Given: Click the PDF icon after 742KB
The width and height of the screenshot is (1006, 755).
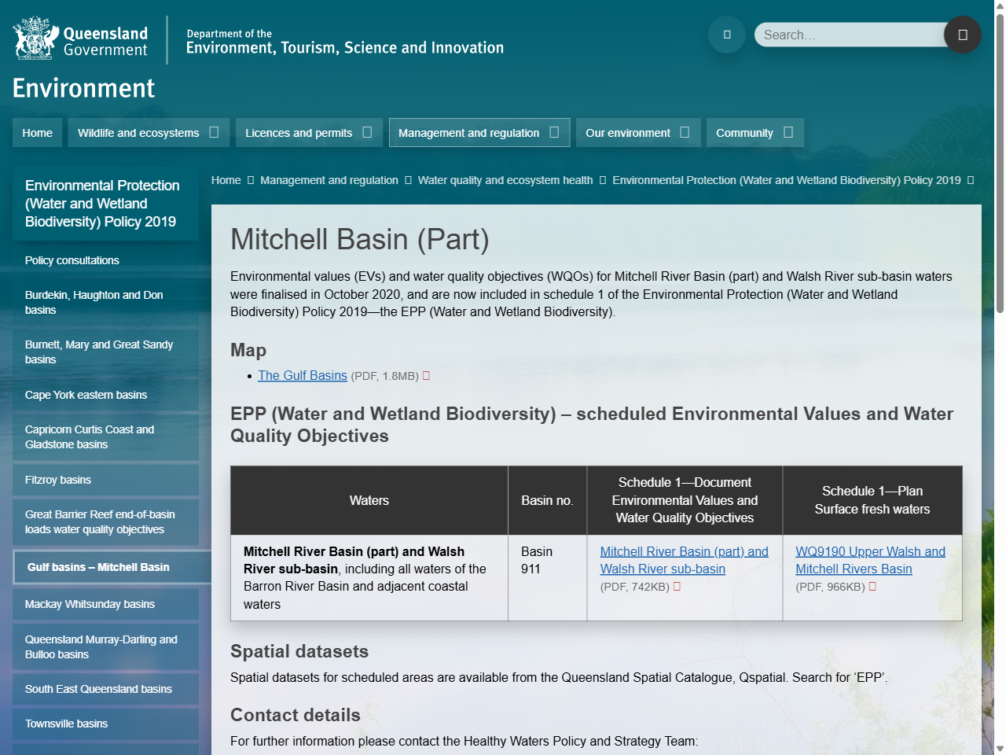Looking at the screenshot, I should (x=677, y=587).
